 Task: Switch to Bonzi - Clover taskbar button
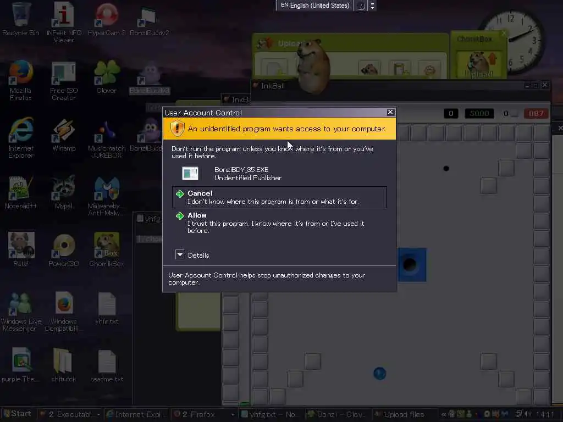337,414
